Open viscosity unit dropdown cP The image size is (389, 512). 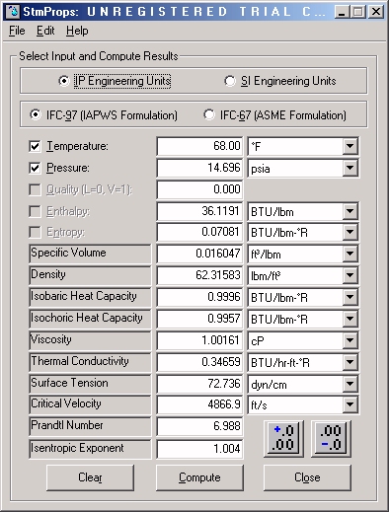(x=350, y=340)
